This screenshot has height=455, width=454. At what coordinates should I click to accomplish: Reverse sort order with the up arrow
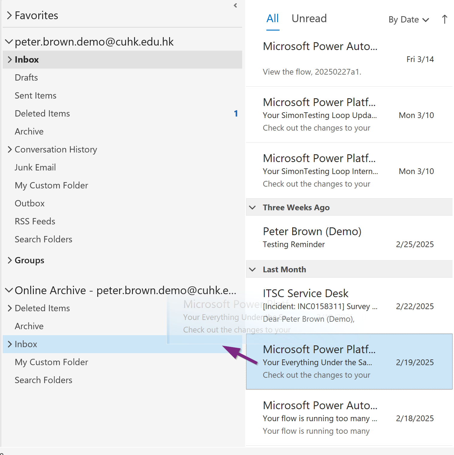[x=444, y=19]
